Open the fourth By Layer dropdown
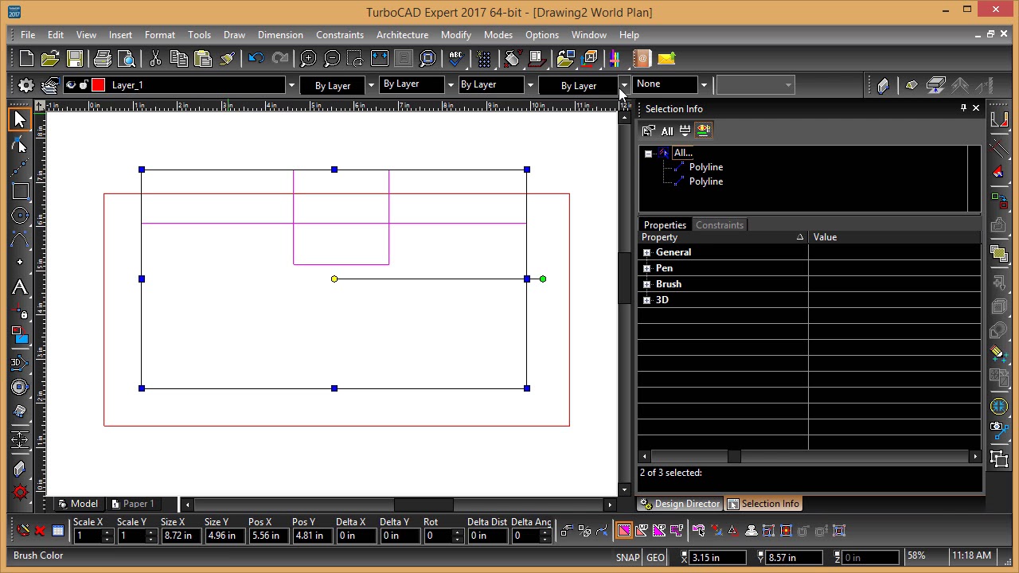 pos(624,85)
